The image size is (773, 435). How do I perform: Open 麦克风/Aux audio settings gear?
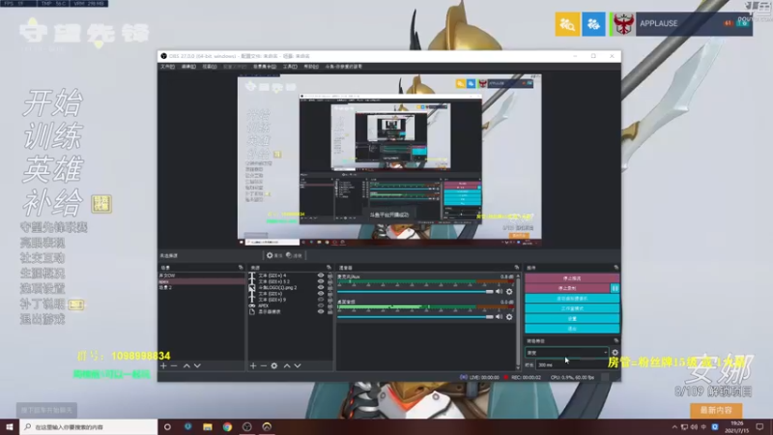coord(509,292)
